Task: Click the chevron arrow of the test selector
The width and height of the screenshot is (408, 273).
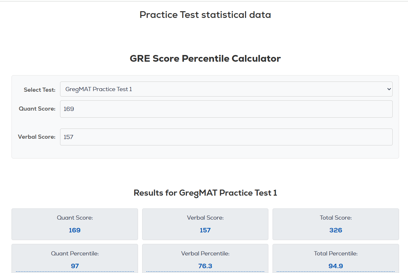Action: pos(389,89)
